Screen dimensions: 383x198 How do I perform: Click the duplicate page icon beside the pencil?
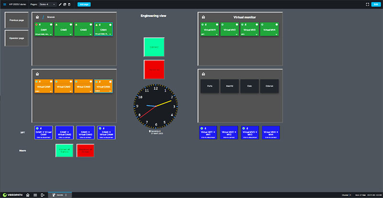coord(65,4)
